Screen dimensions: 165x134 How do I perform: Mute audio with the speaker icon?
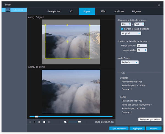(x=65, y=122)
